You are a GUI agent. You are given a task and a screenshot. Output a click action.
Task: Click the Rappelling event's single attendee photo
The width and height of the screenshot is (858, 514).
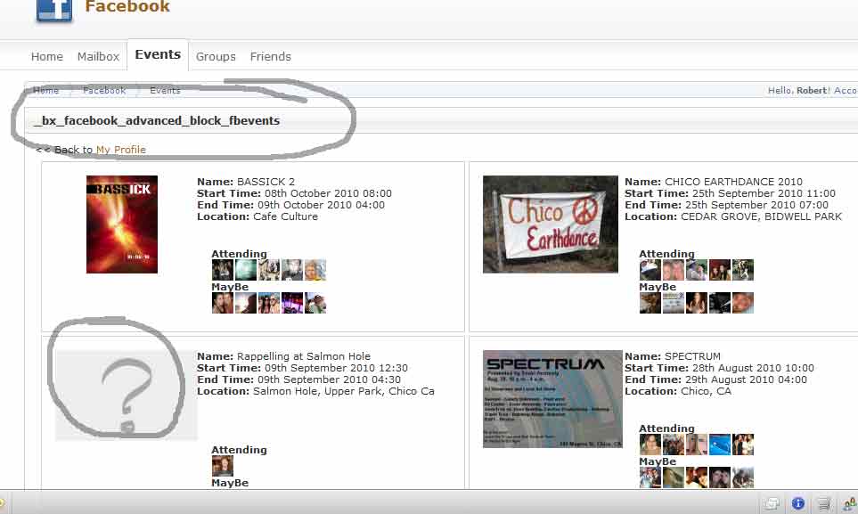(x=222, y=466)
